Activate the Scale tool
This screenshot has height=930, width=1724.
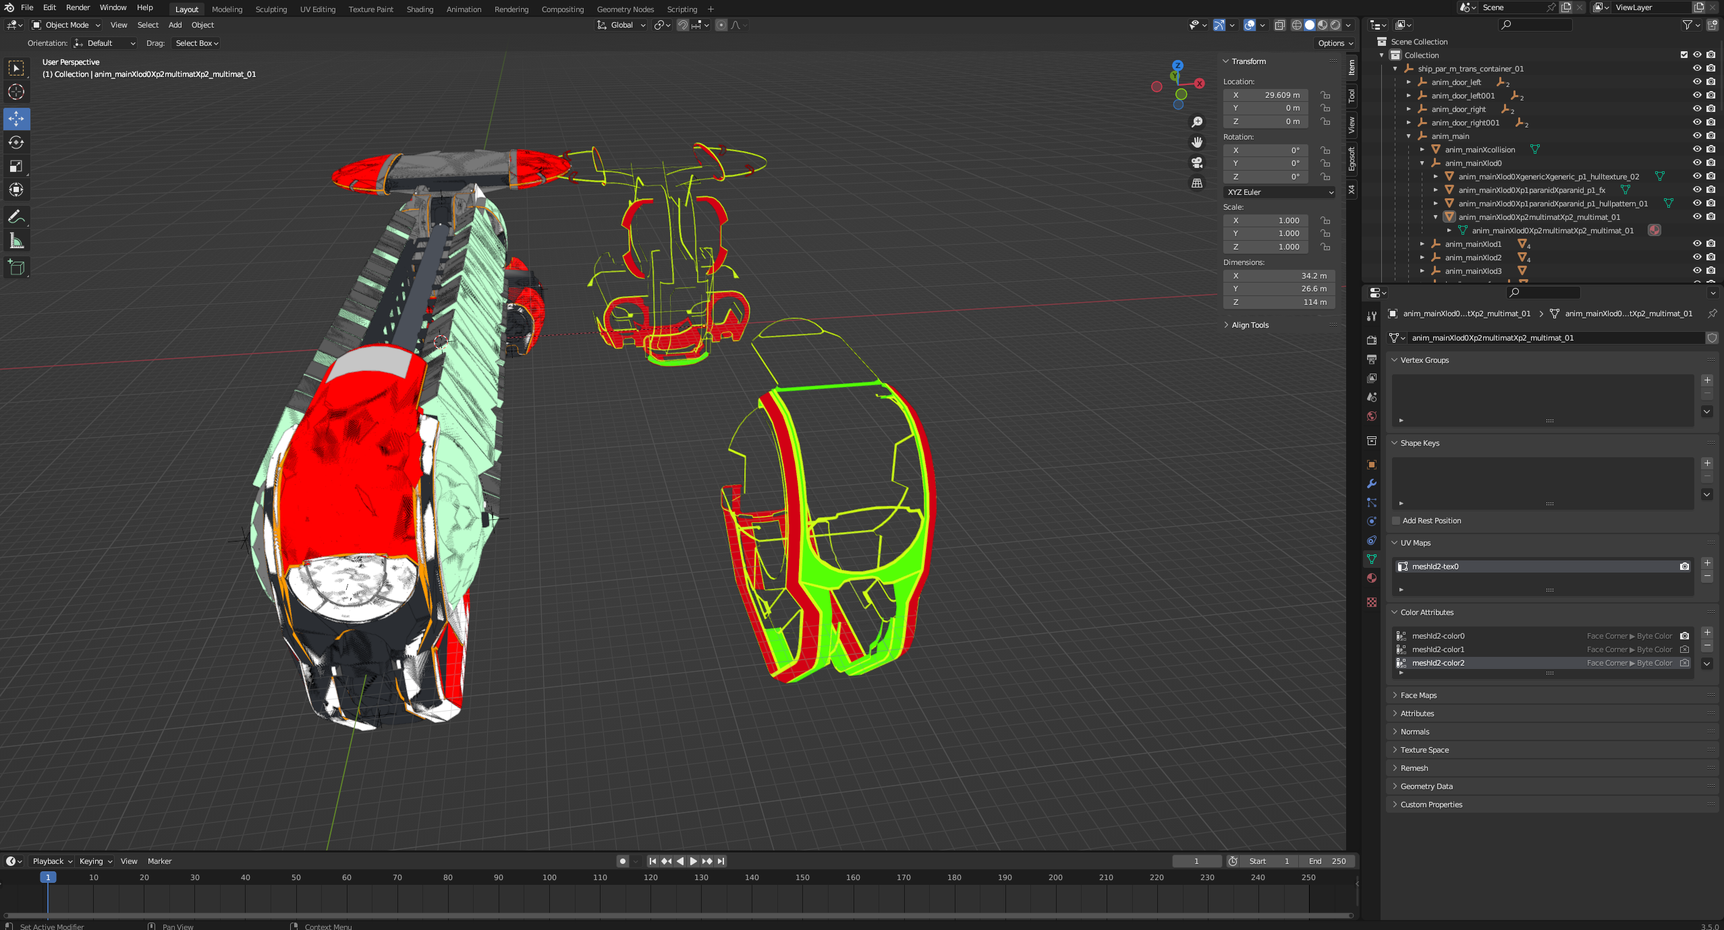pos(16,166)
